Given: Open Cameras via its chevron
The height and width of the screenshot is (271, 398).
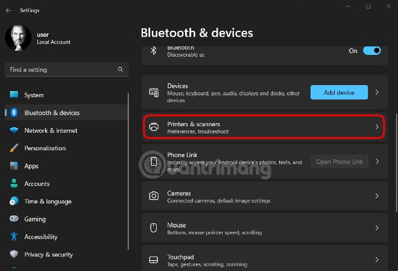Looking at the screenshot, I should (377, 196).
